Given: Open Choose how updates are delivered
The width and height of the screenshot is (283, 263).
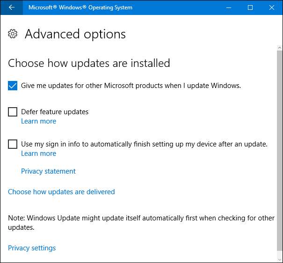Looking at the screenshot, I should [61, 192].
